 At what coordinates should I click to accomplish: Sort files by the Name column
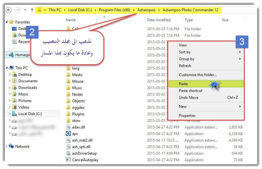(x=71, y=20)
